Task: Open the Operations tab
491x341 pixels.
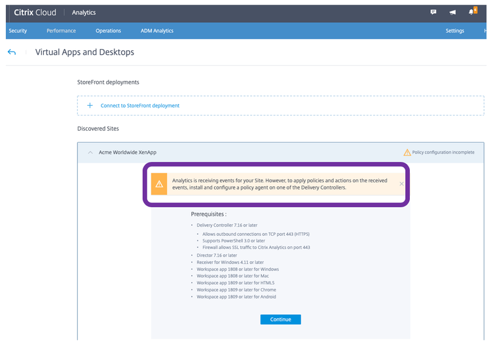Action: coord(108,31)
